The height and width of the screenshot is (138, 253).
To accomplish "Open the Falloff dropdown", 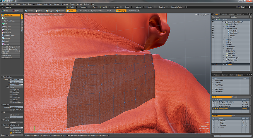I will tap(110, 11).
